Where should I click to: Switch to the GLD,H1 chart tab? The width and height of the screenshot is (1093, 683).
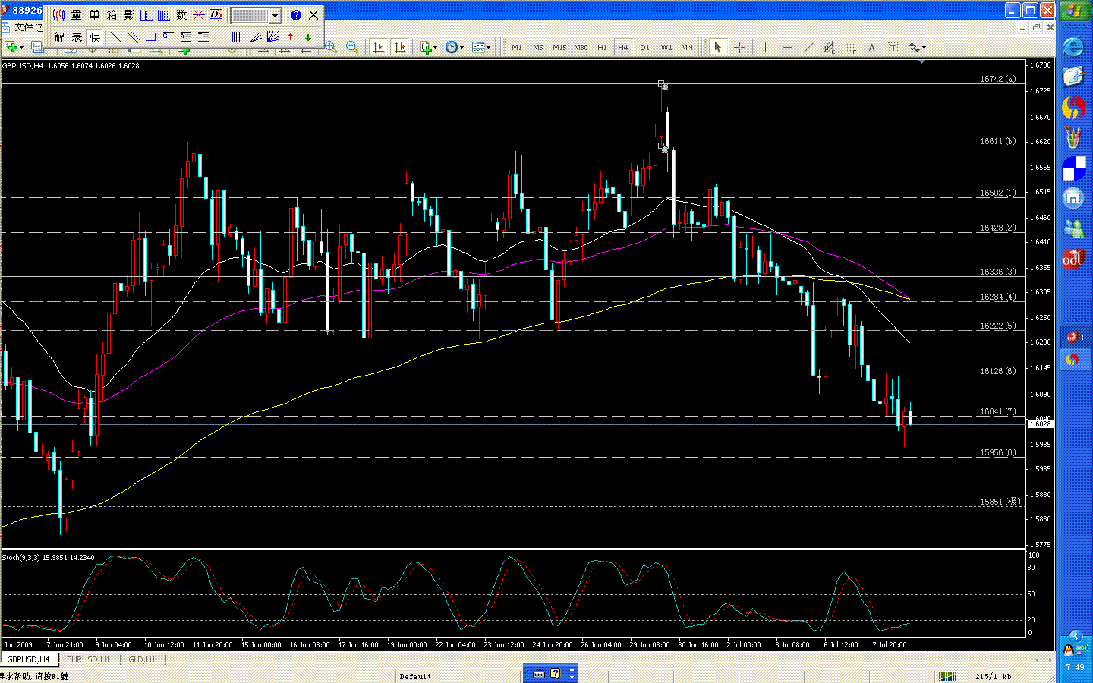coord(142,659)
